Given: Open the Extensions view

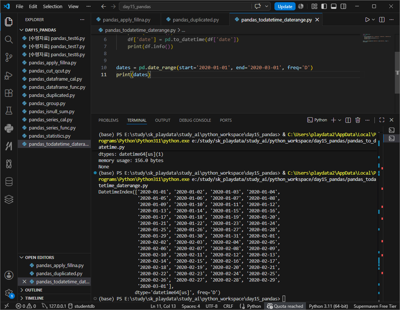Looking at the screenshot, I should (x=9, y=93).
